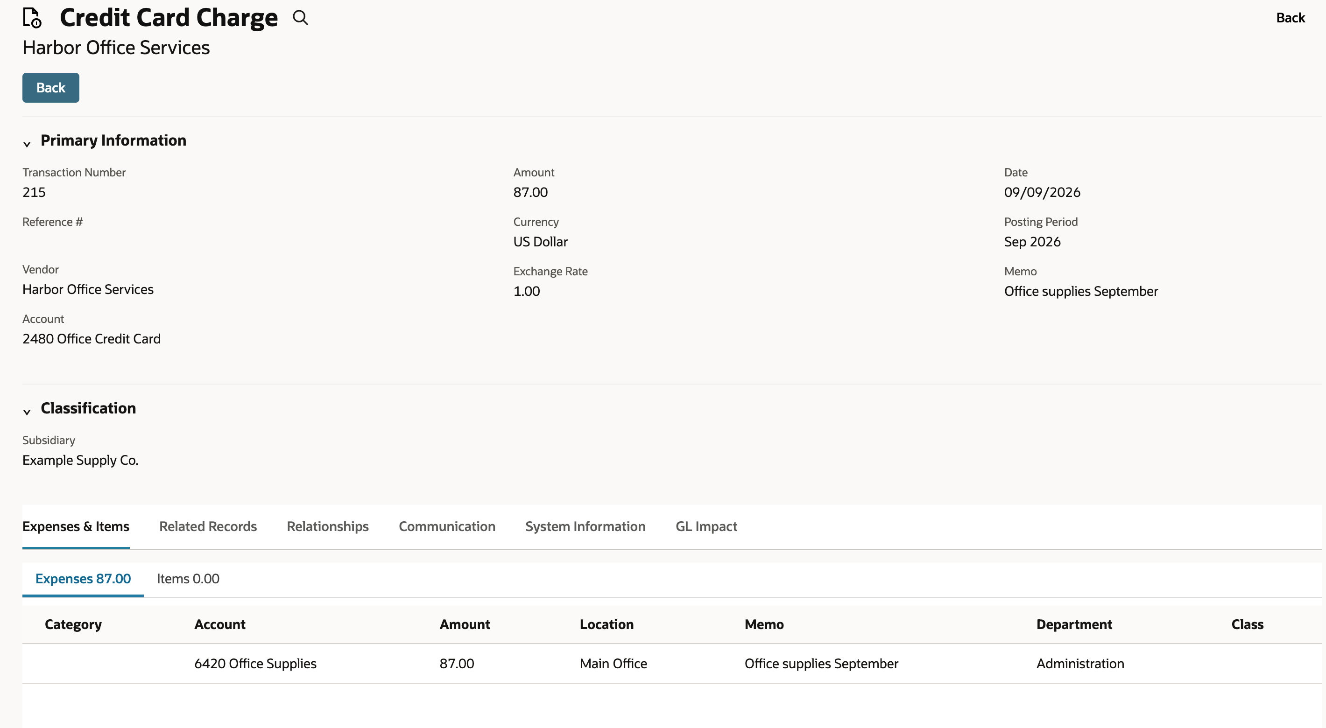Click the 87.00 amount under Primary Information
Viewport: 1326px width, 728px height.
(530, 192)
